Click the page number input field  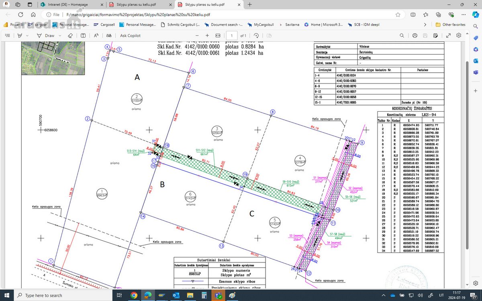[x=232, y=35]
